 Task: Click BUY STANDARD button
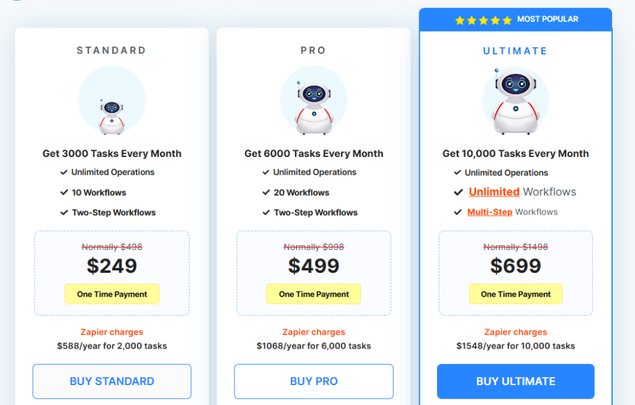coord(112,381)
